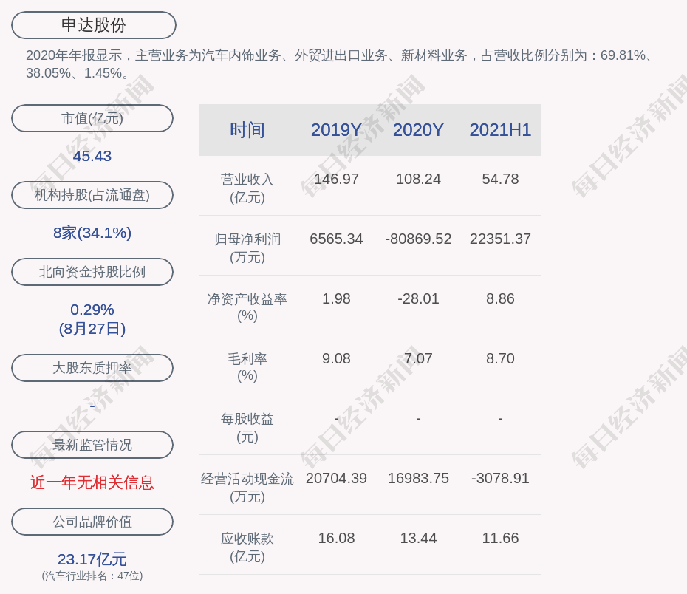Click the 2020Y column header
The height and width of the screenshot is (594, 687).
tap(418, 130)
